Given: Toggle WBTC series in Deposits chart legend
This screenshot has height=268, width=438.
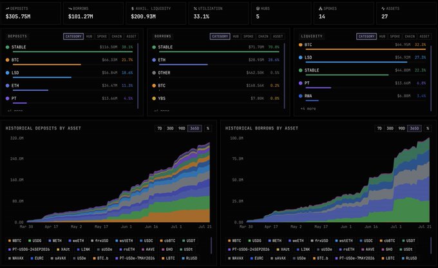Looking at the screenshot, I should point(15,240).
